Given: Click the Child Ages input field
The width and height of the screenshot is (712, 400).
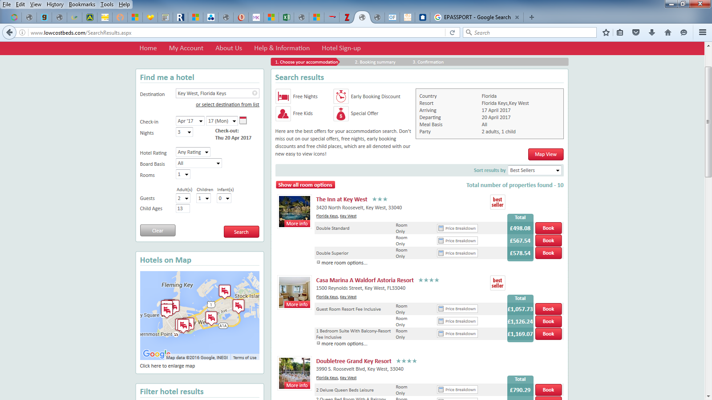Looking at the screenshot, I should click(183, 208).
